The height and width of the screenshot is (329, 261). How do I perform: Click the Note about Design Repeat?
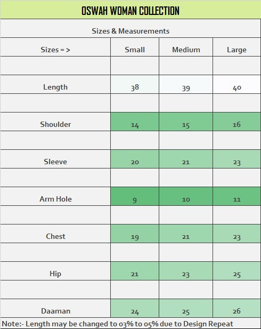coord(117,324)
